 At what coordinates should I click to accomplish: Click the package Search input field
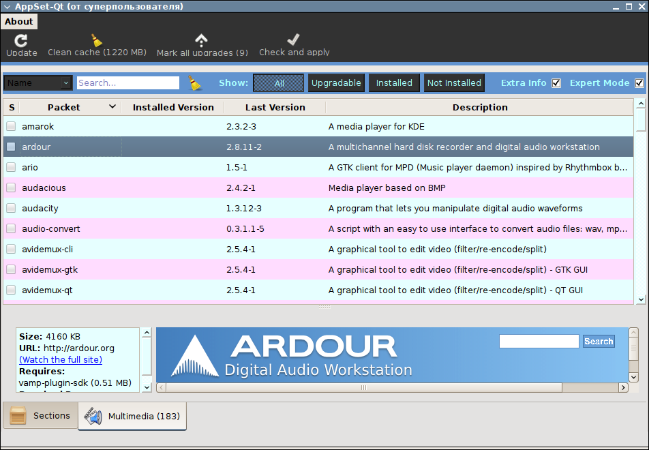point(128,82)
